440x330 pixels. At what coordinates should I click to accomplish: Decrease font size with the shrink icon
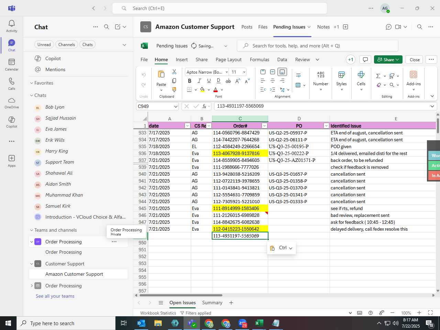coord(247,81)
